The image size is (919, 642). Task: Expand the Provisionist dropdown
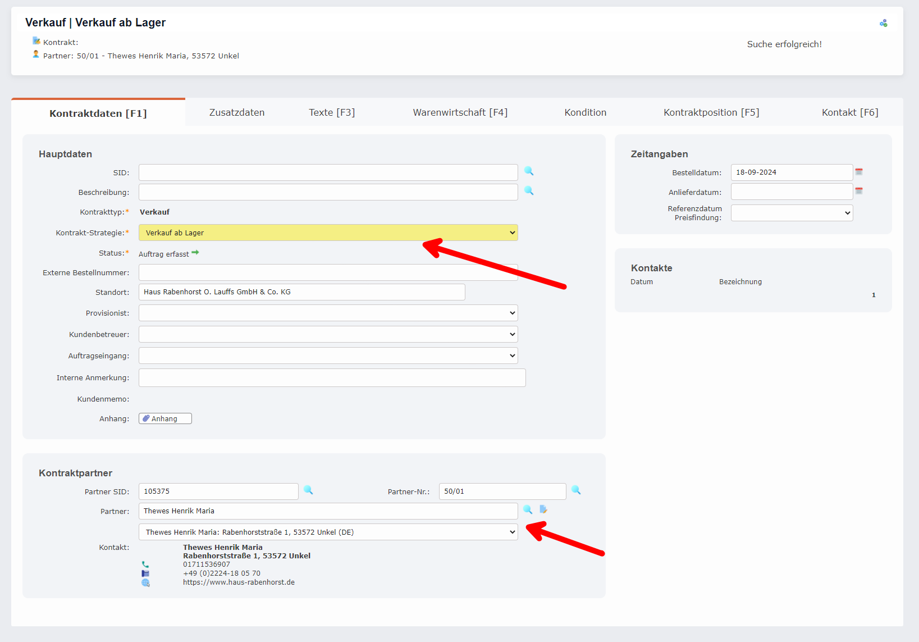click(328, 313)
